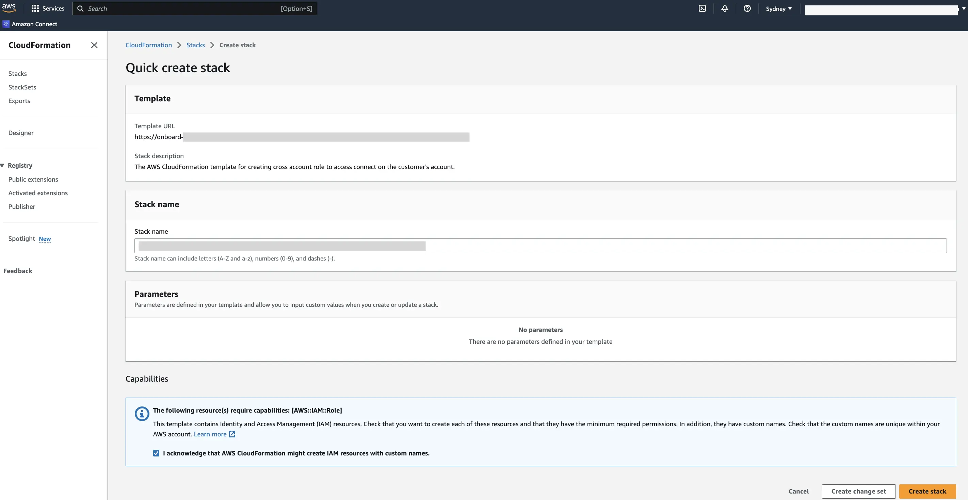Click the Amazon Connect shortcut icon
The height and width of the screenshot is (500, 968).
pyautogui.click(x=6, y=24)
